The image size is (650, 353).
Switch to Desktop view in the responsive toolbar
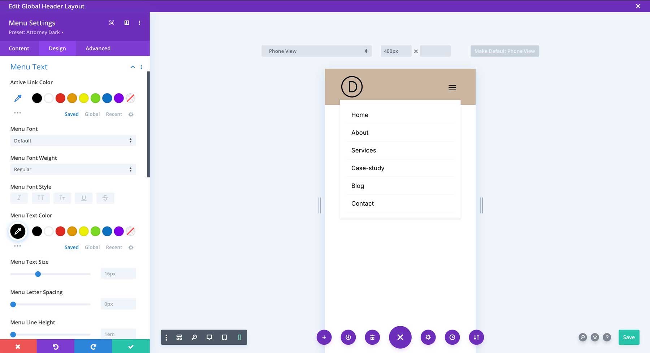pyautogui.click(x=209, y=337)
